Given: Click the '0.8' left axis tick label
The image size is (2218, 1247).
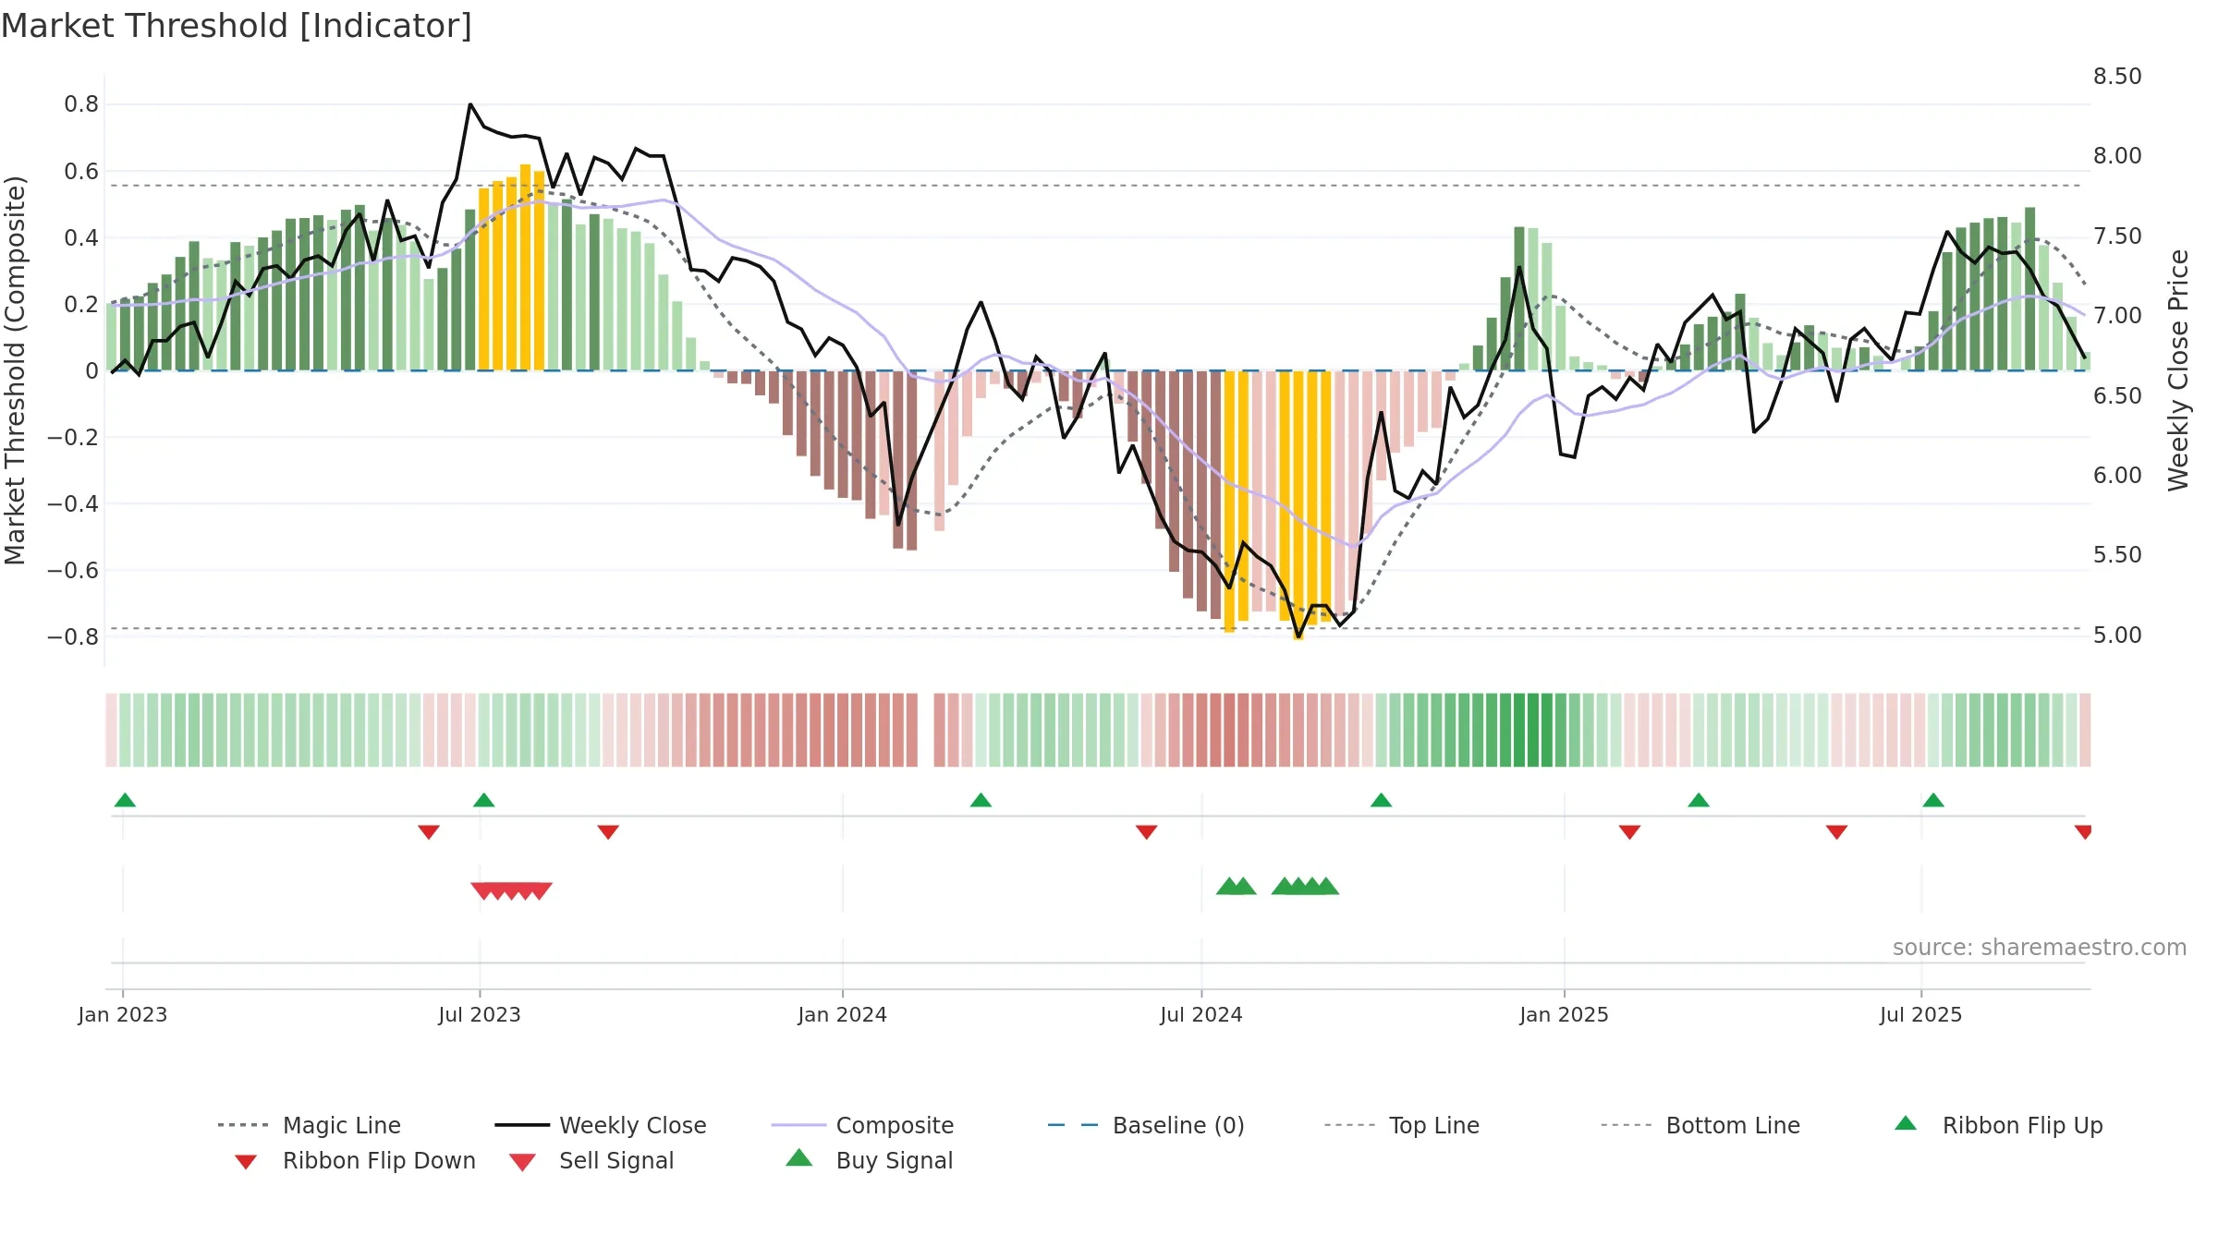Looking at the screenshot, I should [81, 104].
